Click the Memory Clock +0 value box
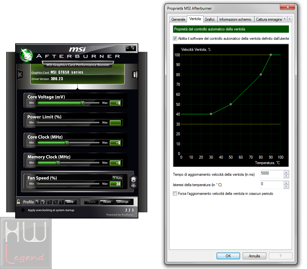The image size is (307, 269). click(115, 163)
